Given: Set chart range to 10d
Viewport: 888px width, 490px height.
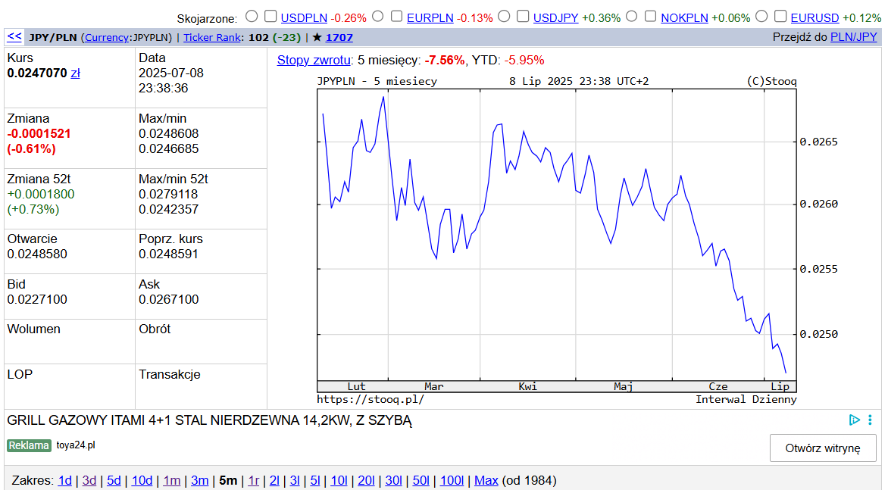Looking at the screenshot, I should tap(142, 480).
